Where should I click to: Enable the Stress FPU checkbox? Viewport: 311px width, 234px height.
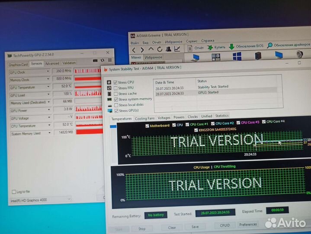coord(115,88)
